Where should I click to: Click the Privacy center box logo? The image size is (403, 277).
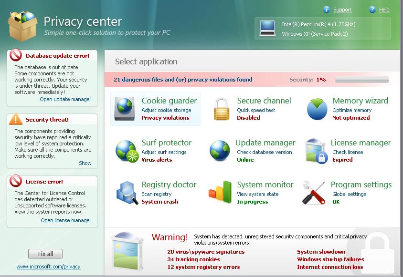[x=22, y=26]
